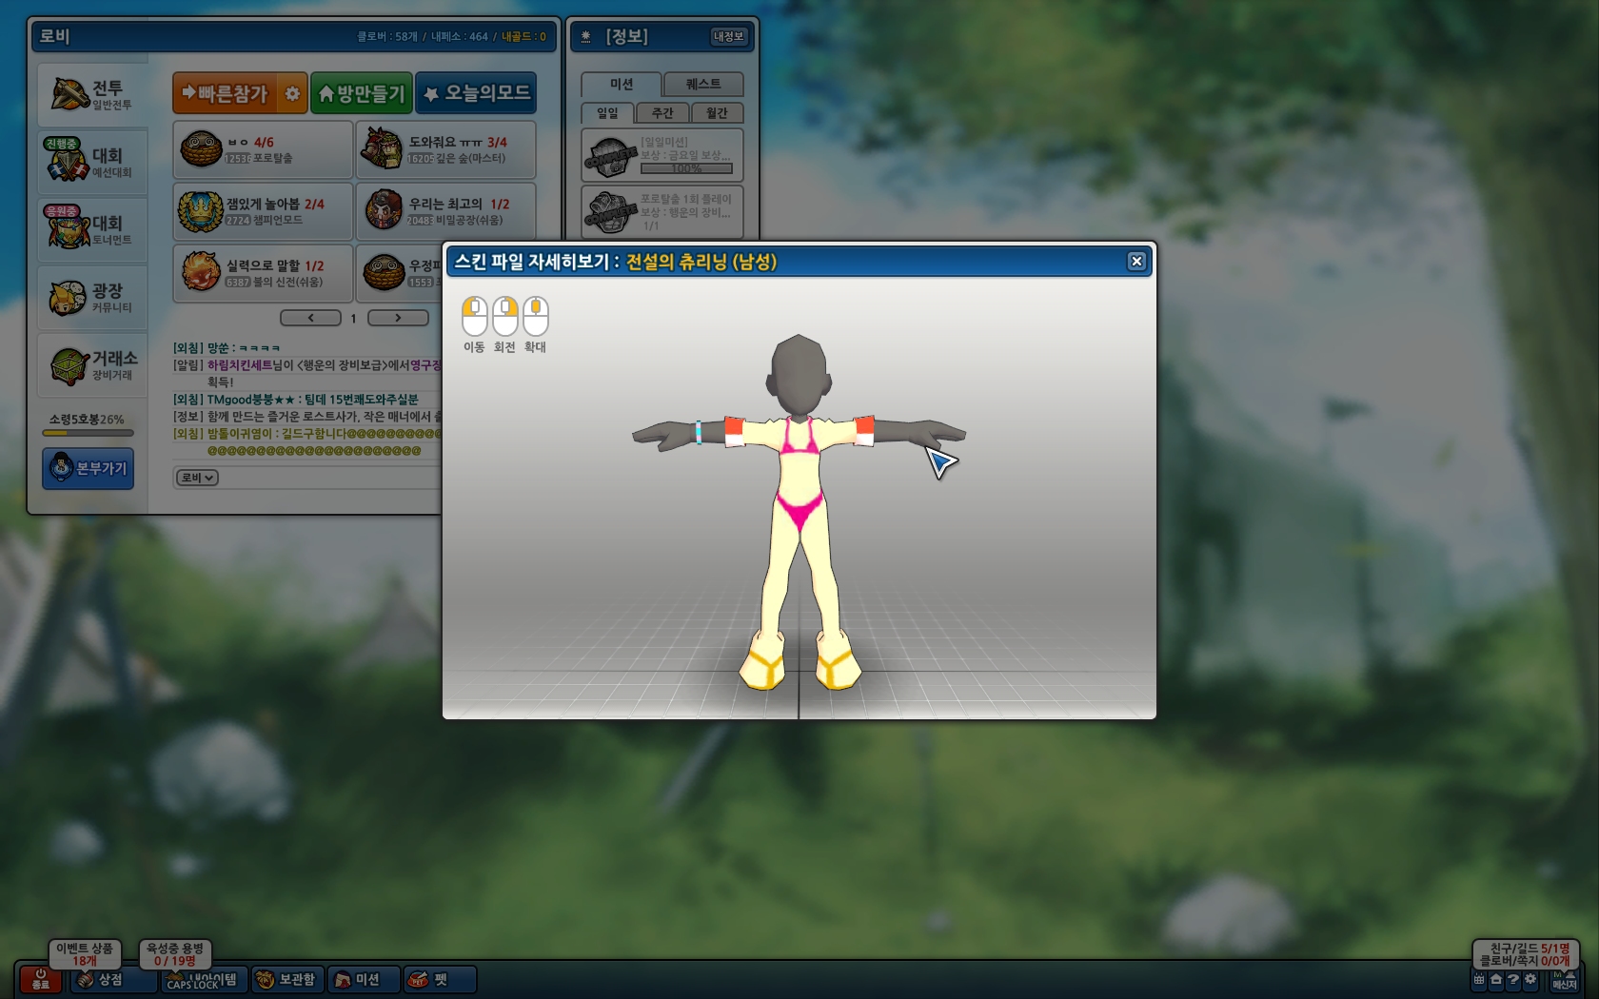Click the 내정보 my info button
The width and height of the screenshot is (1599, 999).
[x=728, y=36]
